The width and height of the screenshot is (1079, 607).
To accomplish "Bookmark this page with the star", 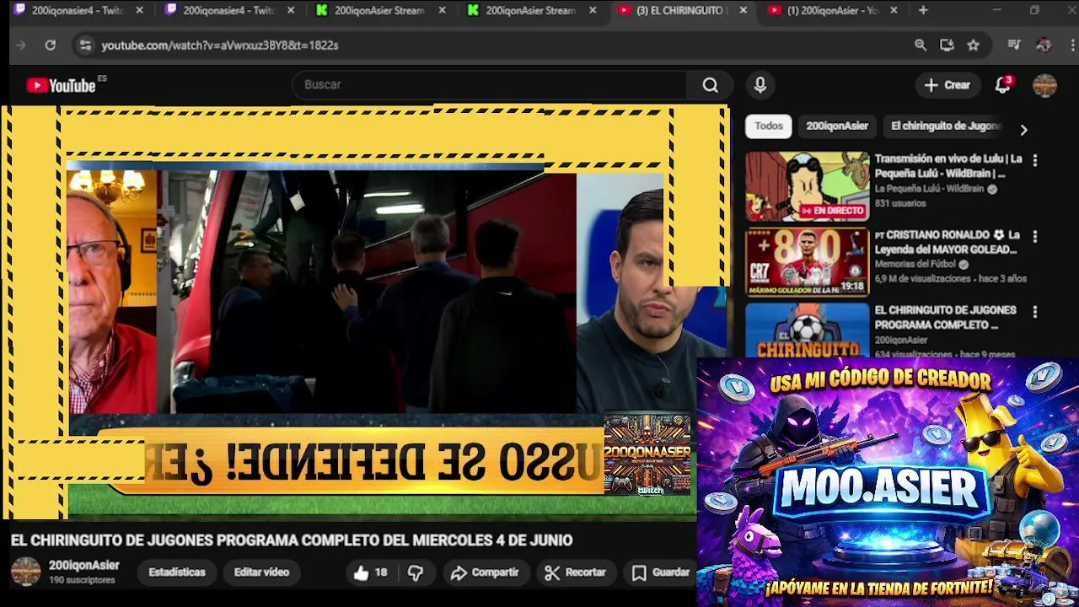I will tap(974, 46).
